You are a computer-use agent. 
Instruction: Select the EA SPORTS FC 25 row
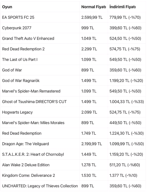click(73, 17)
